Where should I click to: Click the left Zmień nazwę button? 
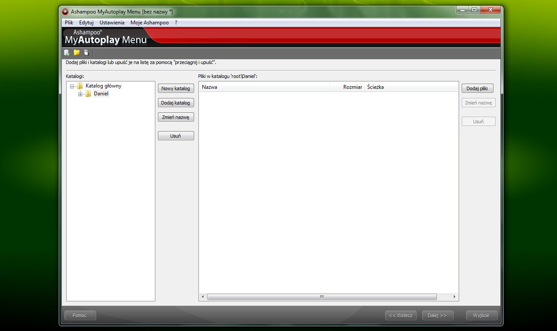[176, 117]
